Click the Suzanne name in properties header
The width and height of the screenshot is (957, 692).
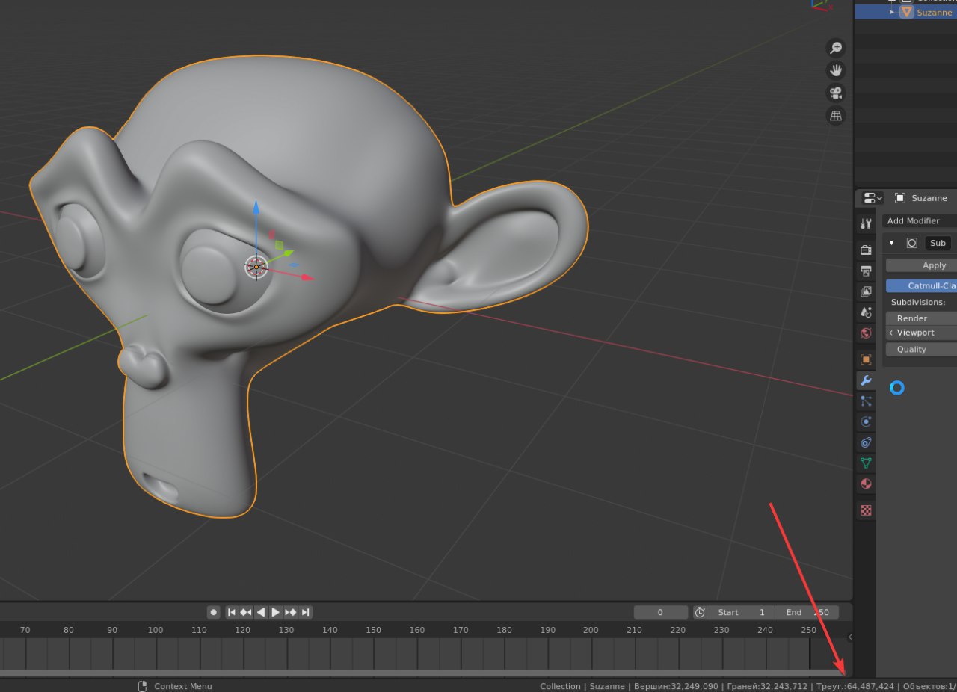pyautogui.click(x=929, y=198)
